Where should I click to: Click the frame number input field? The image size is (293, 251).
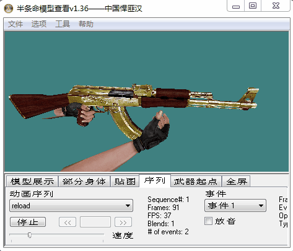pos(95,222)
